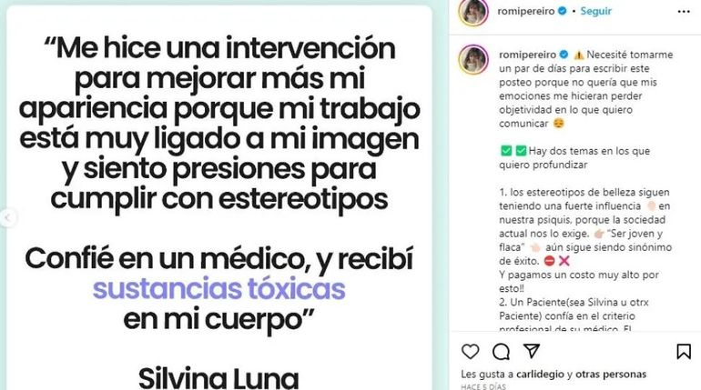Open romipereiro profile picture in header
The height and width of the screenshot is (390, 701).
click(x=473, y=12)
